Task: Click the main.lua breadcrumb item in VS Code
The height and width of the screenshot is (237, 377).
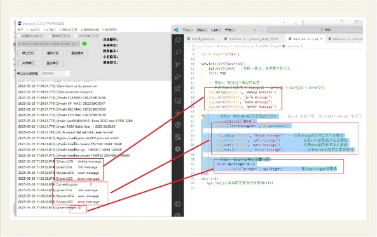Action: tap(291, 46)
